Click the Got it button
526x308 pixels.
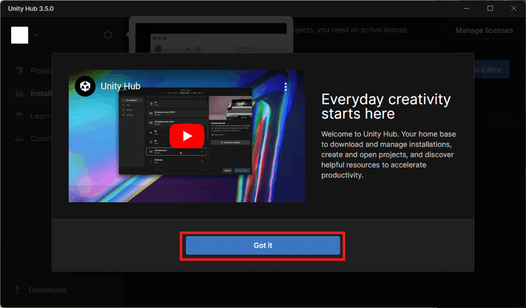262,246
